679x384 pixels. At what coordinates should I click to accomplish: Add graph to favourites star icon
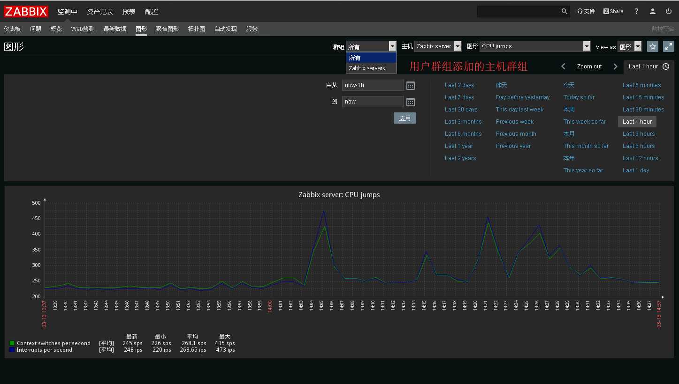point(652,46)
